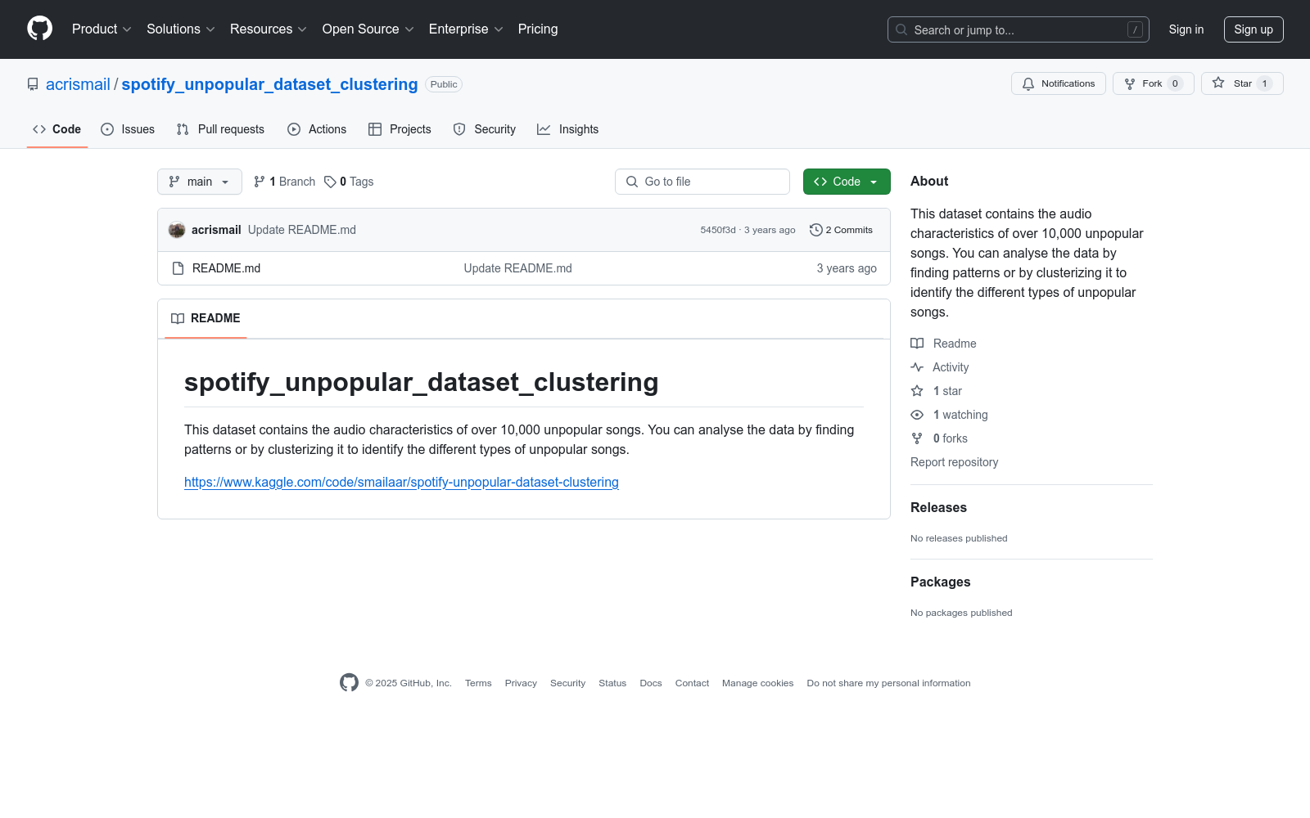Star this repository

pos(1242,83)
